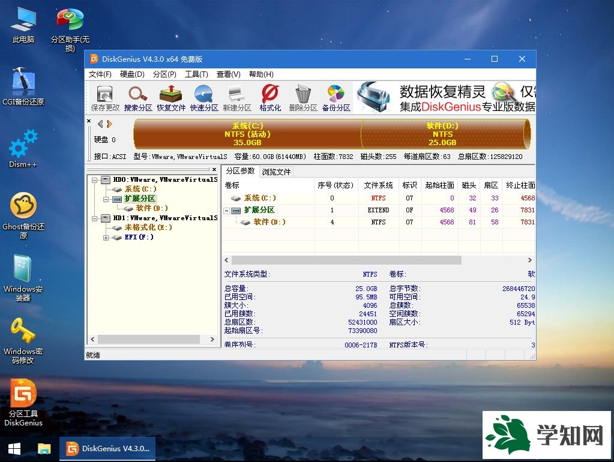Select the 未格式化(E:) tree item
This screenshot has width=614, height=462.
pos(140,227)
